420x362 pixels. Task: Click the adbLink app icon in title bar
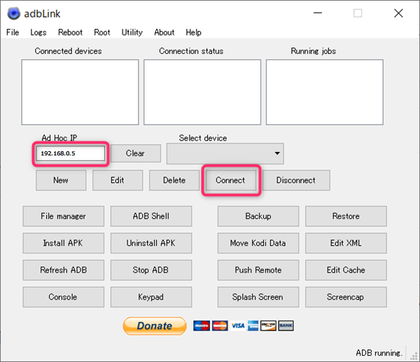(x=14, y=13)
